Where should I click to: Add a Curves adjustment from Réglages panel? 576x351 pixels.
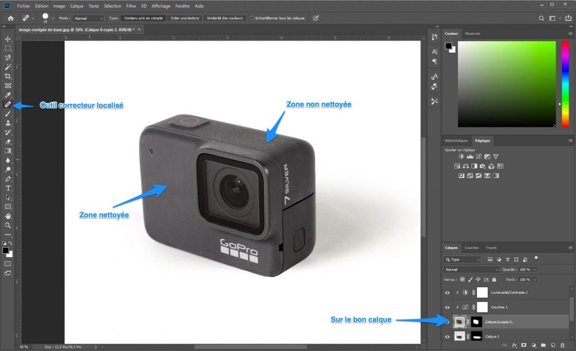(x=479, y=157)
